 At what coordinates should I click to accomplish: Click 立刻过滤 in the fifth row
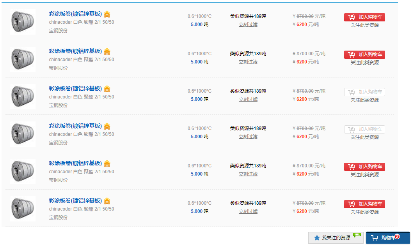(248, 174)
